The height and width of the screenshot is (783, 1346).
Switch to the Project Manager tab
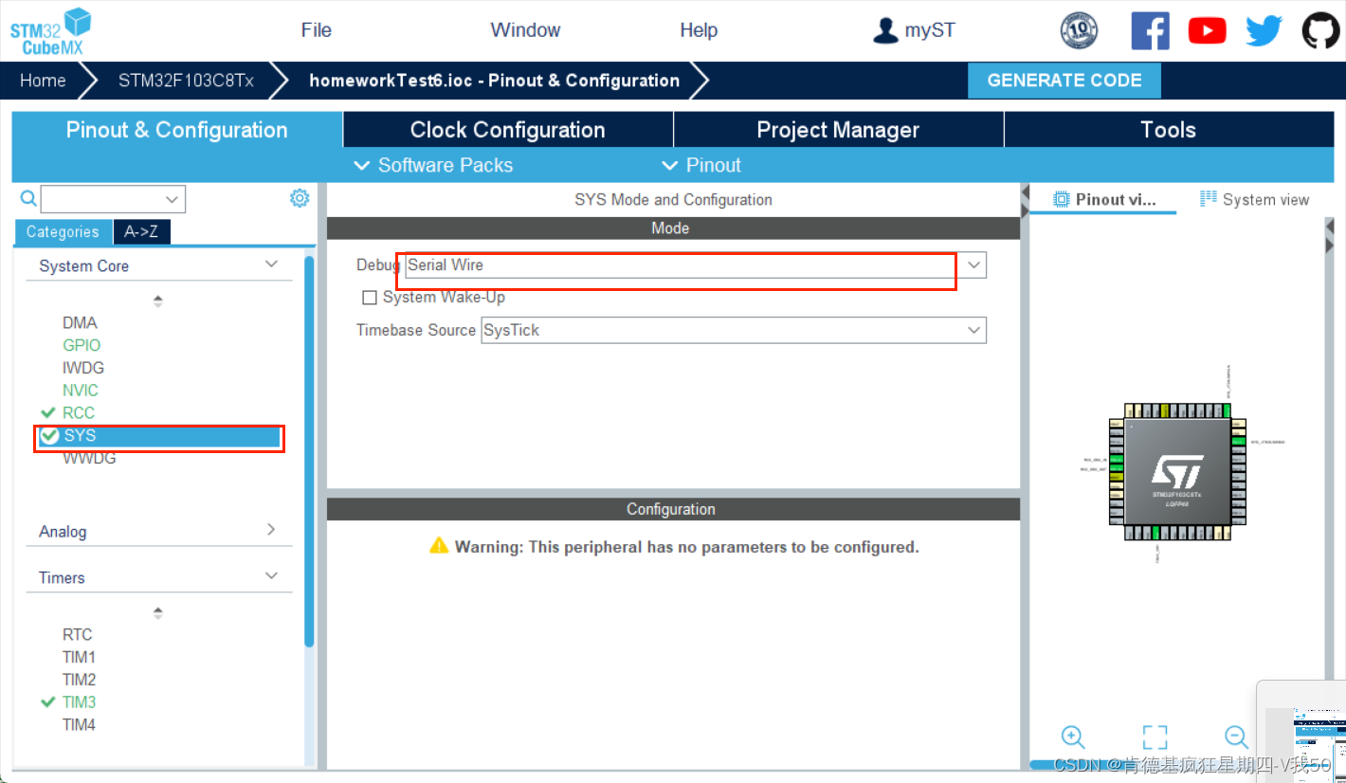coord(838,130)
